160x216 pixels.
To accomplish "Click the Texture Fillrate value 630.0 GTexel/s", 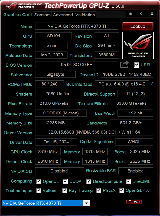I will point(132,103).
